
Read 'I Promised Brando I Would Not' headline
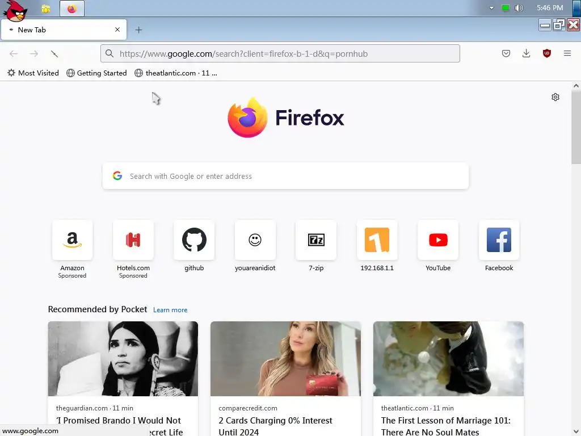click(118, 421)
